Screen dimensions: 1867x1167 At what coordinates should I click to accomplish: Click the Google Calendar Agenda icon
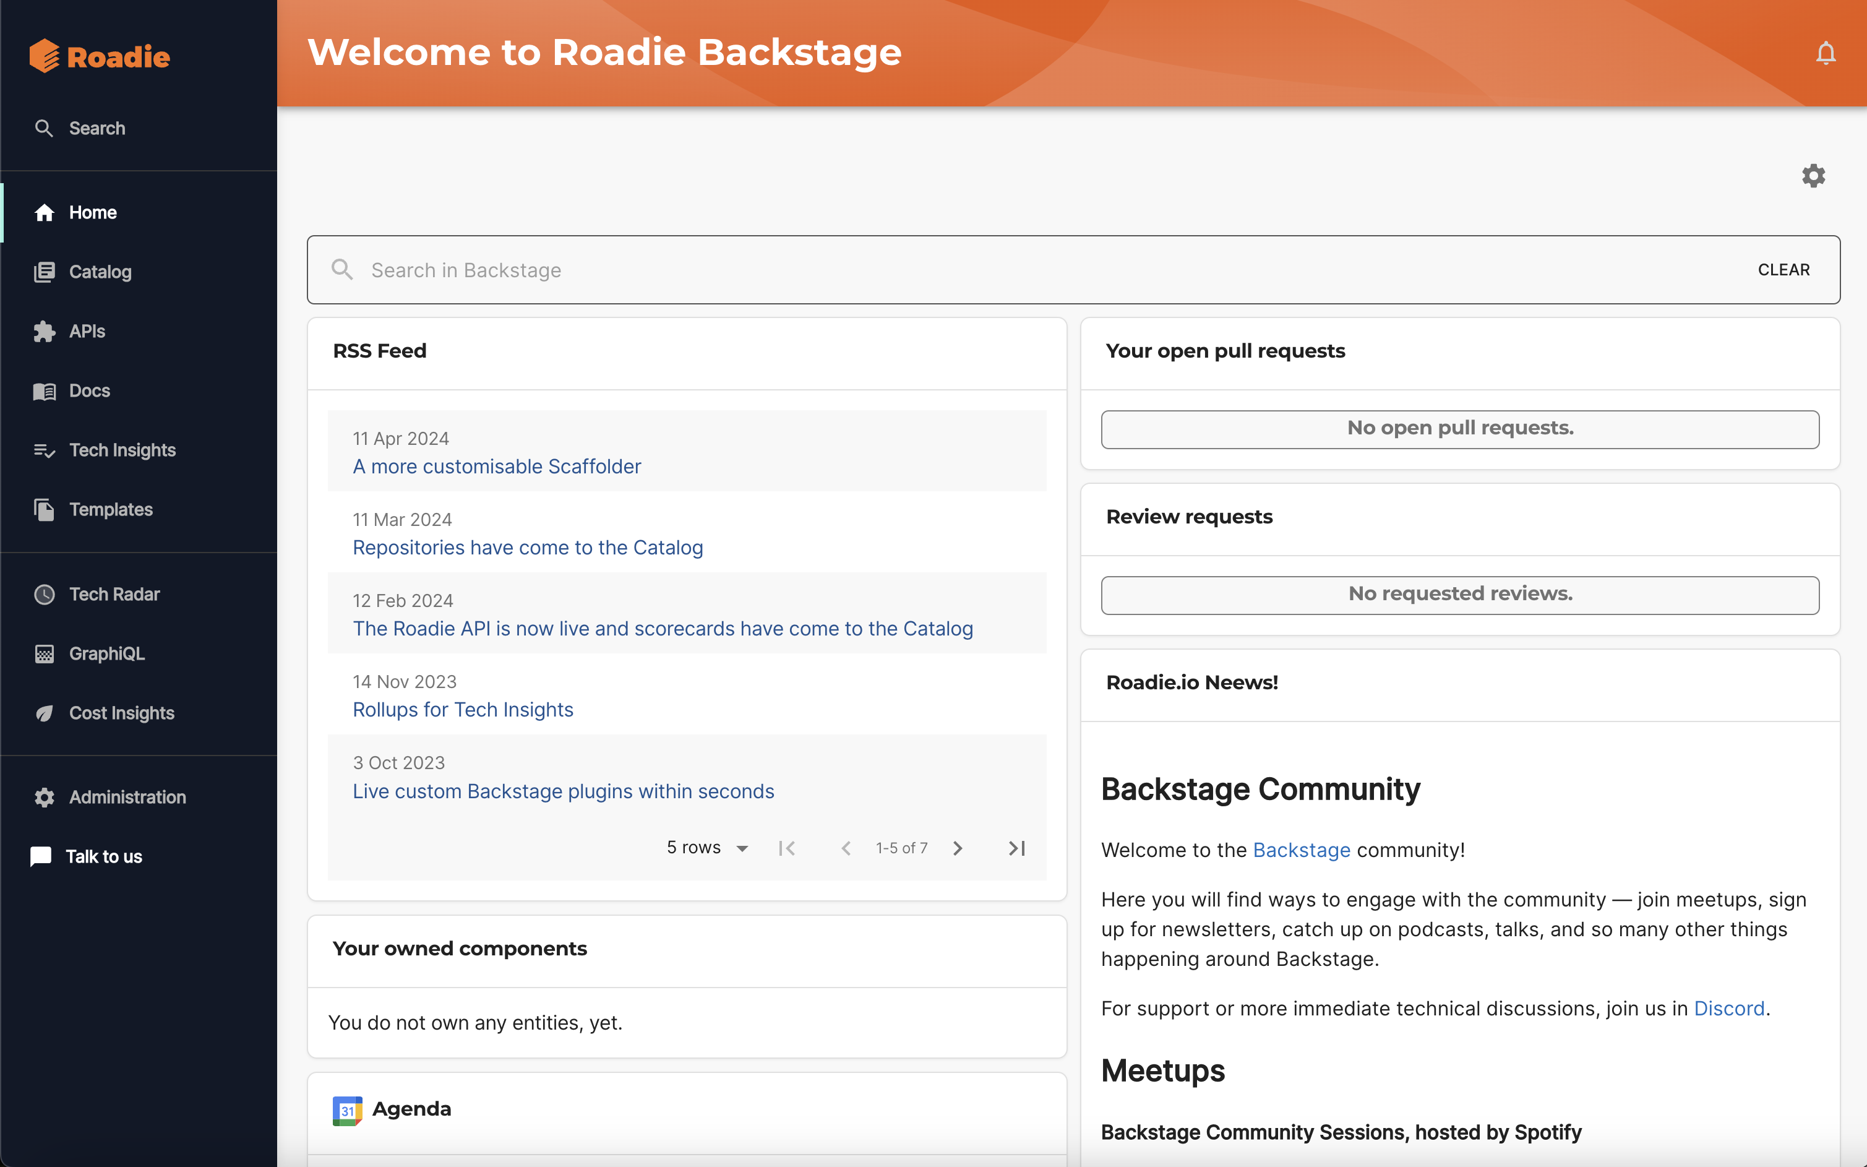(x=347, y=1110)
